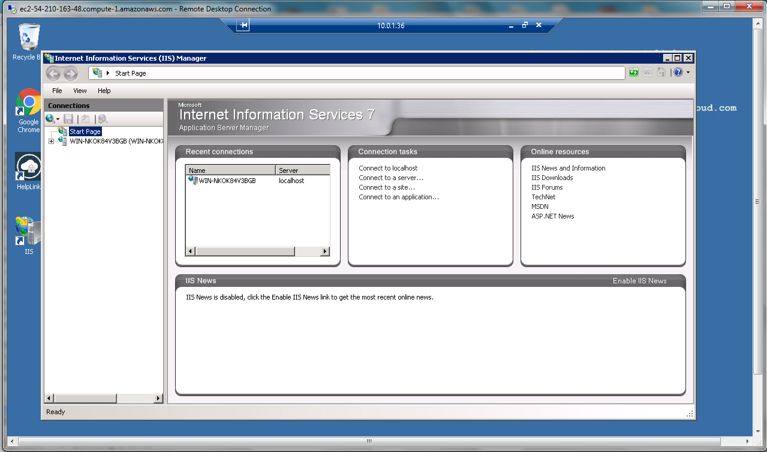Click the Connect to localhost link

tap(388, 168)
